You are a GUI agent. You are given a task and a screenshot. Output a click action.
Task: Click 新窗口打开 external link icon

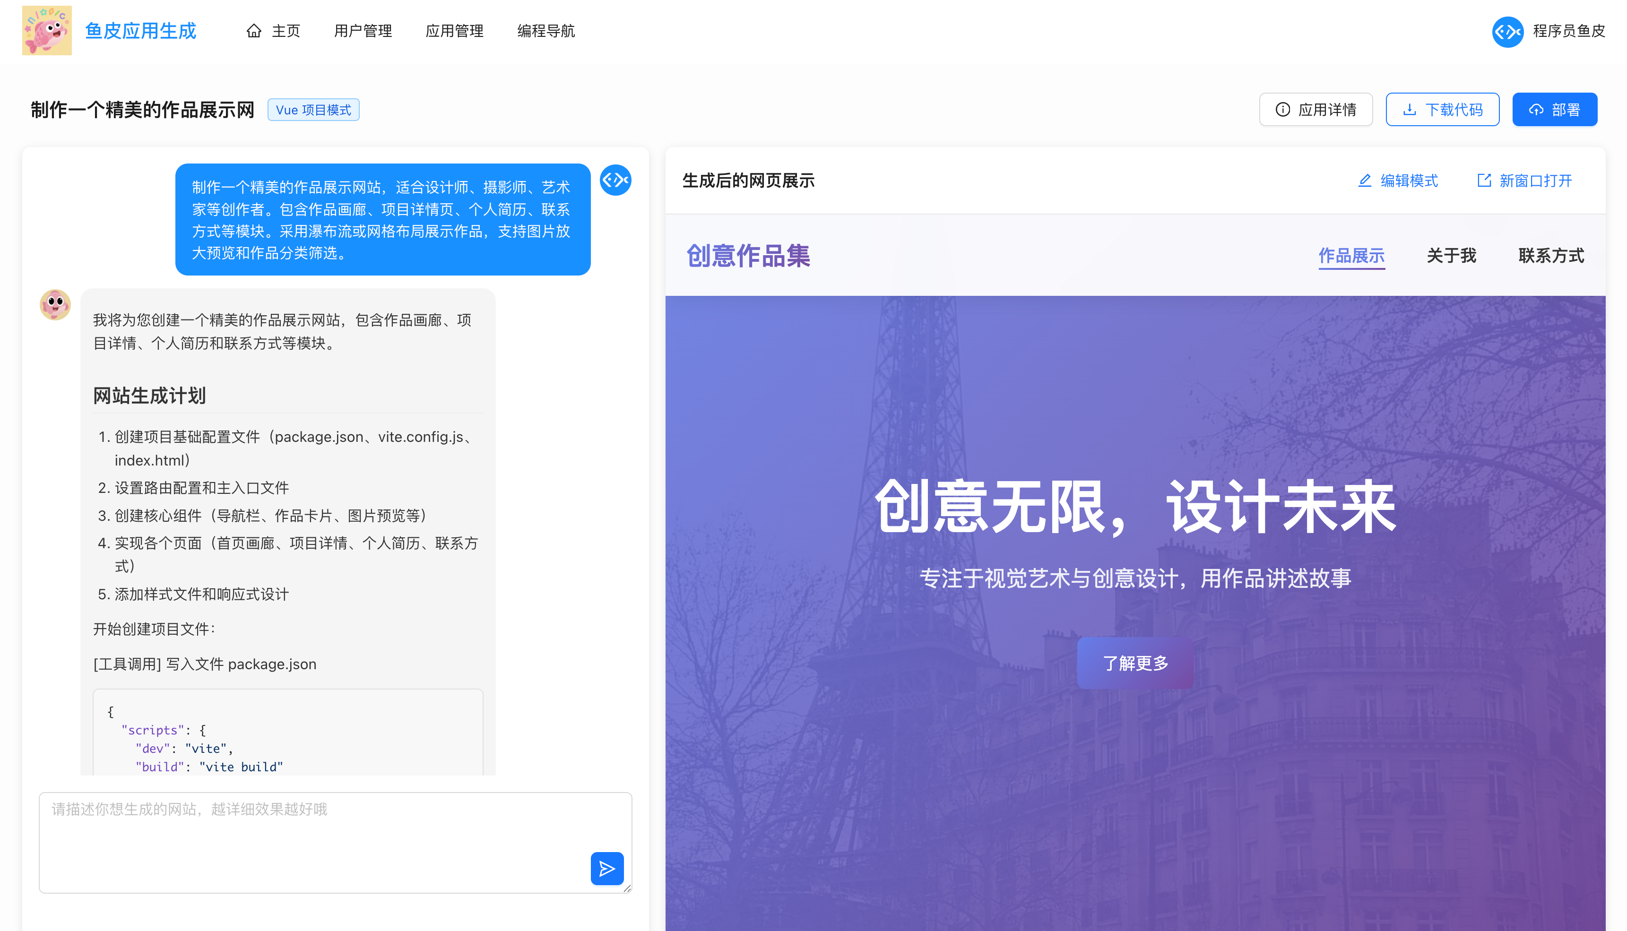(x=1484, y=181)
